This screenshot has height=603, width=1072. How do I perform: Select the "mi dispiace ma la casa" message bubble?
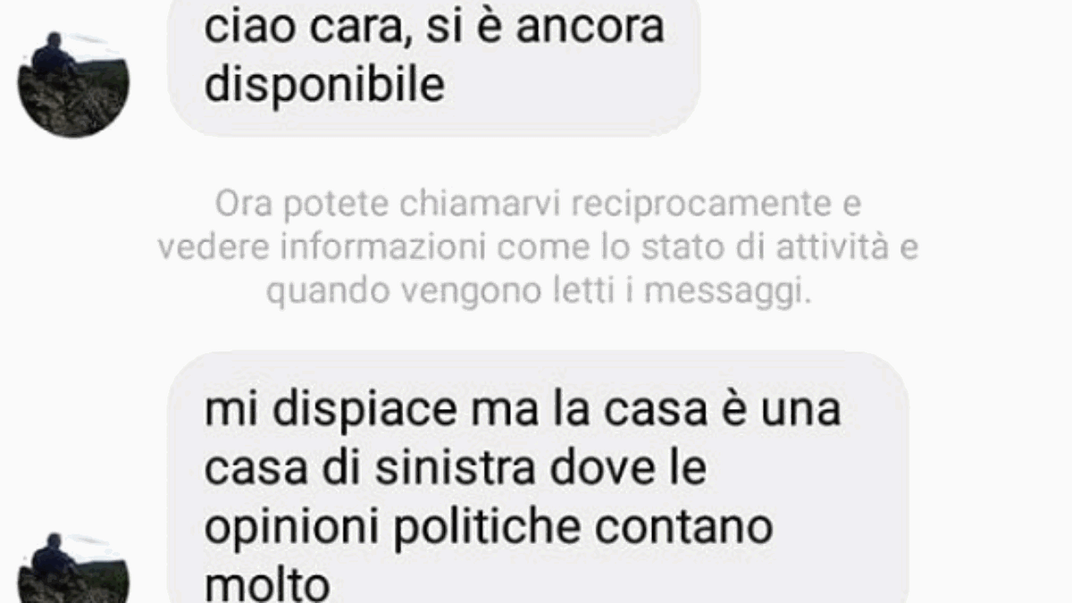pos(538,479)
